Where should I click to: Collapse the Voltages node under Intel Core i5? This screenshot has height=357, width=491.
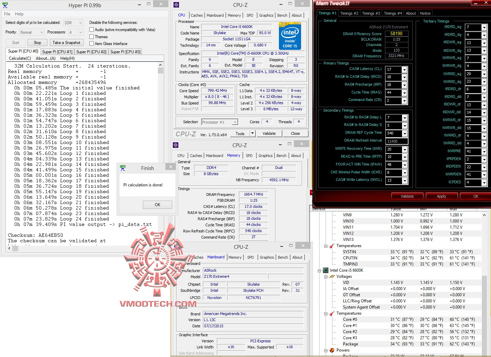(326, 277)
